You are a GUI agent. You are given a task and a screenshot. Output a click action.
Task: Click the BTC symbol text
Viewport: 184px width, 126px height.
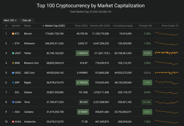17,34
